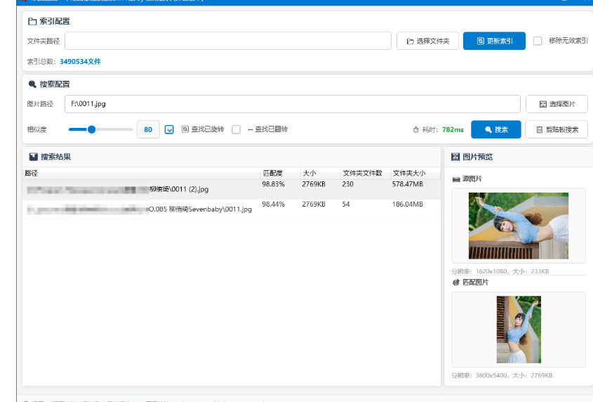This screenshot has width=593, height=402.
Task: Click the 搜索配置 magnifier icon
Action: click(x=32, y=84)
